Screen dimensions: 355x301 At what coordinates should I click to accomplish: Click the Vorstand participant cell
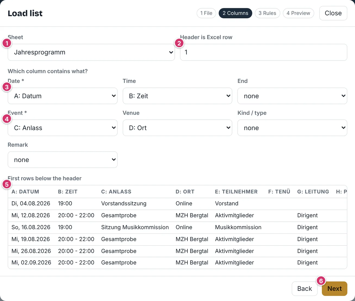click(x=227, y=203)
